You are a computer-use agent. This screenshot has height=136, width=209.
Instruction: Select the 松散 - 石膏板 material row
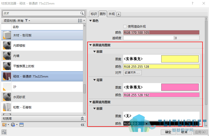pos(42,107)
